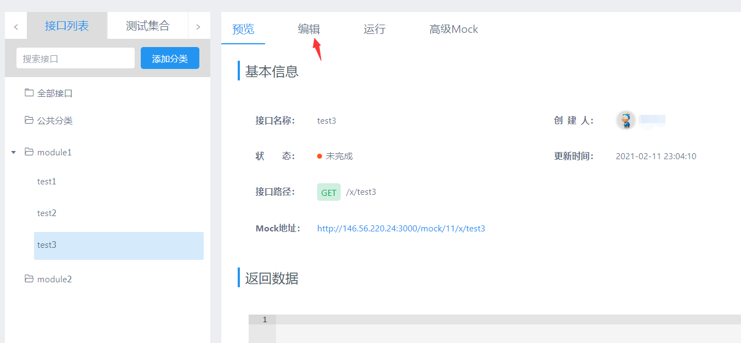741x343 pixels.
Task: Click the right chevron arrow beside 测试集合
Action: pos(198,25)
